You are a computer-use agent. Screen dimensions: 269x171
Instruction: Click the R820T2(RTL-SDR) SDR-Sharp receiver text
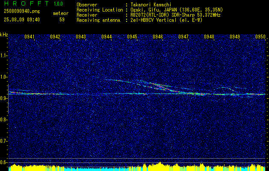[x=174, y=15]
